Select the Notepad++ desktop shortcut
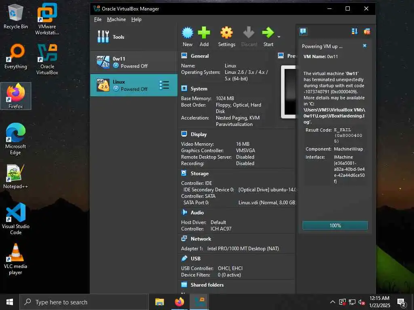Viewport: 414px width, 310px height. click(16, 176)
